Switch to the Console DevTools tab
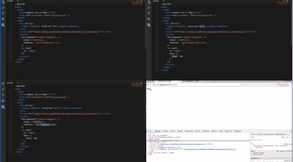Viewport: 293px width, 162px height. point(165,131)
